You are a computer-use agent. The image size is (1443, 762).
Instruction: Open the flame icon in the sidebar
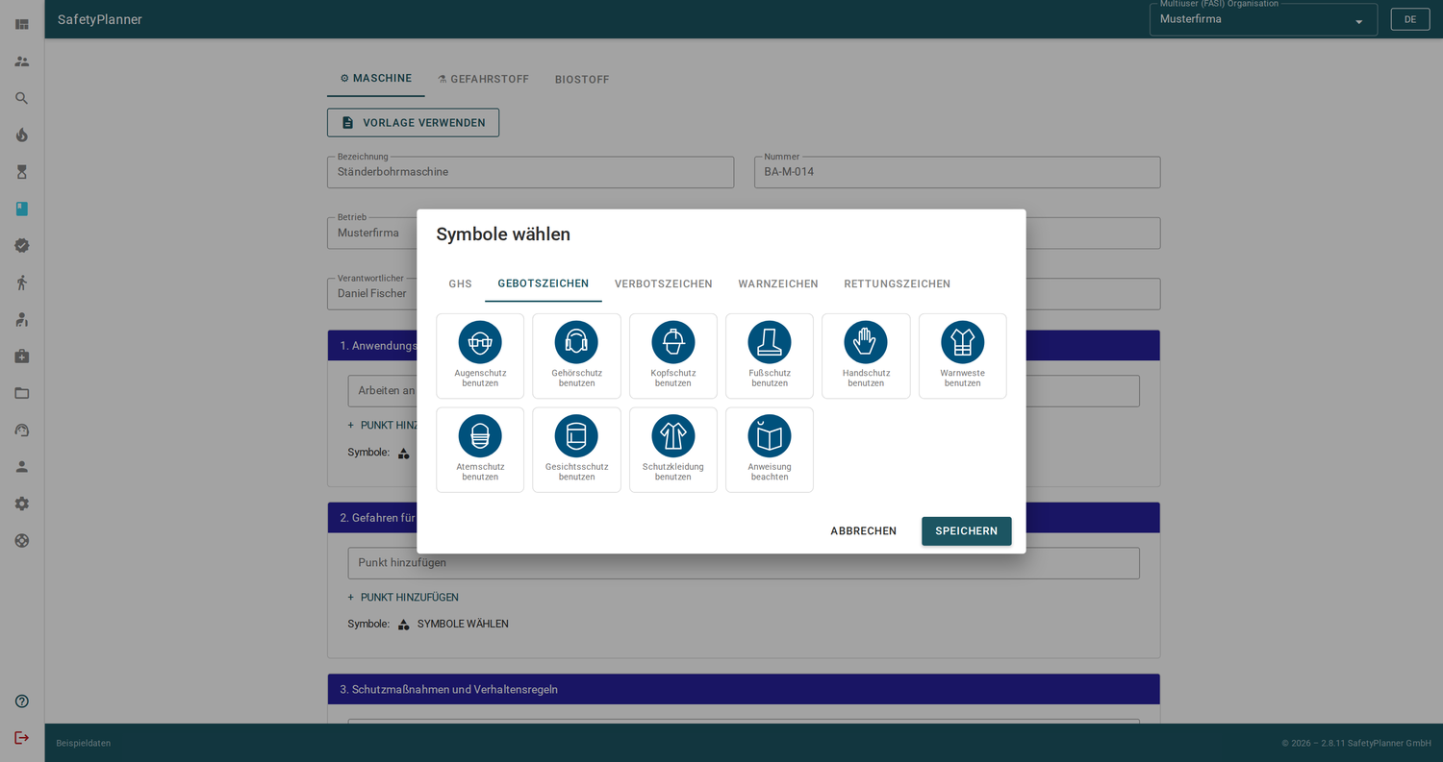click(22, 135)
